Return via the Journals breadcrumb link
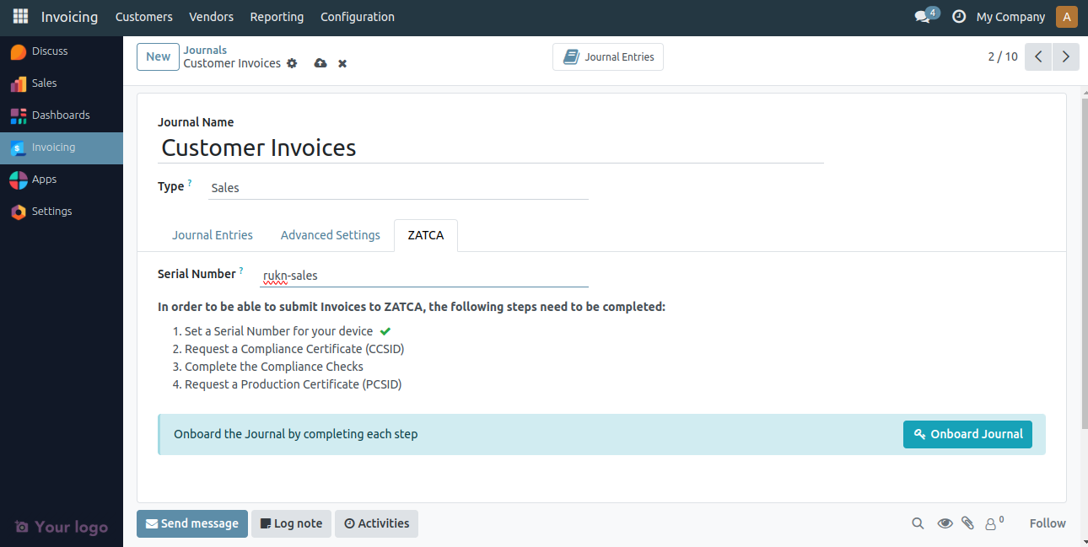Viewport: 1088px width, 547px height. (205, 50)
